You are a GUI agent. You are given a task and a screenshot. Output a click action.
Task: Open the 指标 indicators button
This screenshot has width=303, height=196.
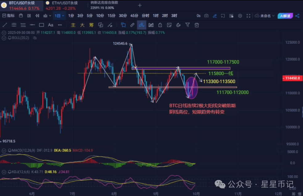point(9,16)
